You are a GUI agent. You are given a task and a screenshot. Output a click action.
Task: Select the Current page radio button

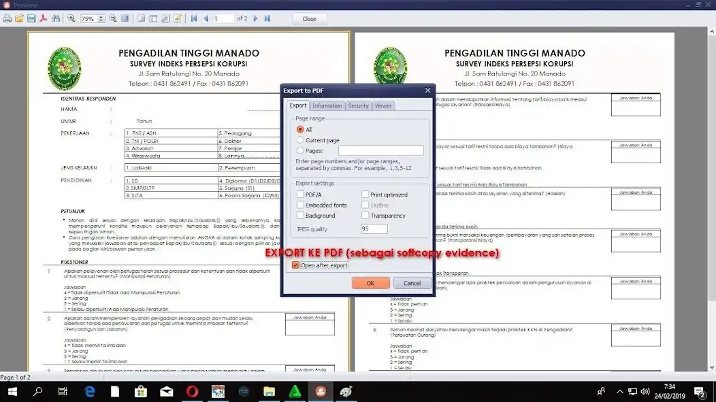click(x=302, y=140)
